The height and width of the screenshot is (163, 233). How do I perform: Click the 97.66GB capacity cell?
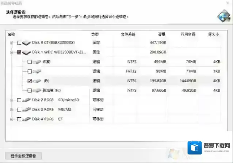tap(159, 90)
